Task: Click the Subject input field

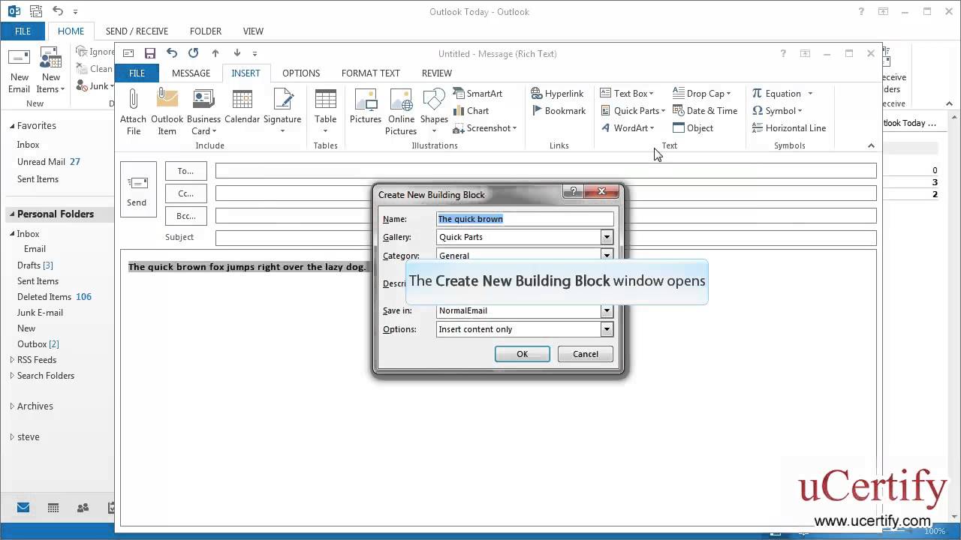Action: (546, 238)
